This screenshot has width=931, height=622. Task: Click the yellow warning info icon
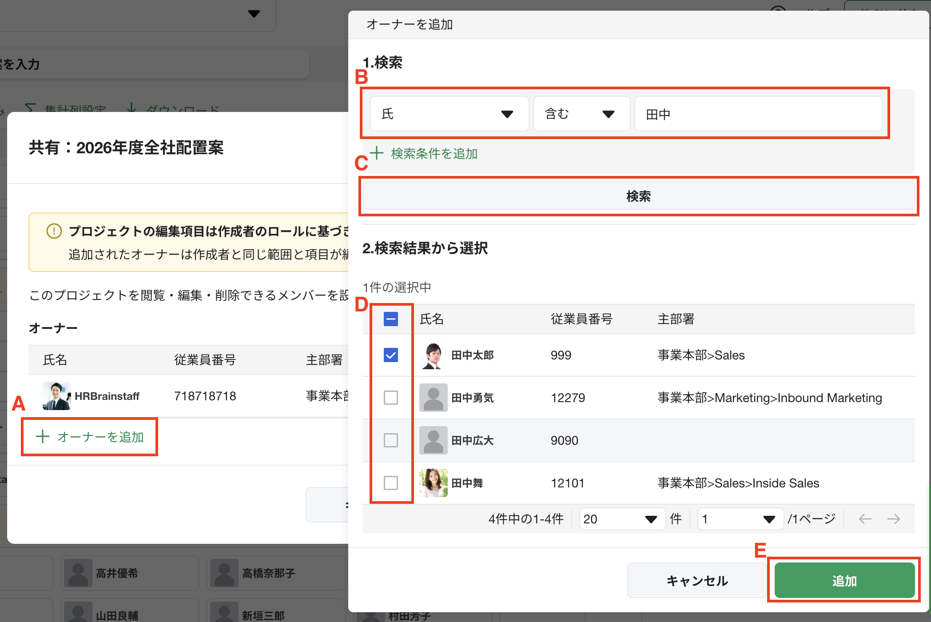coord(54,231)
